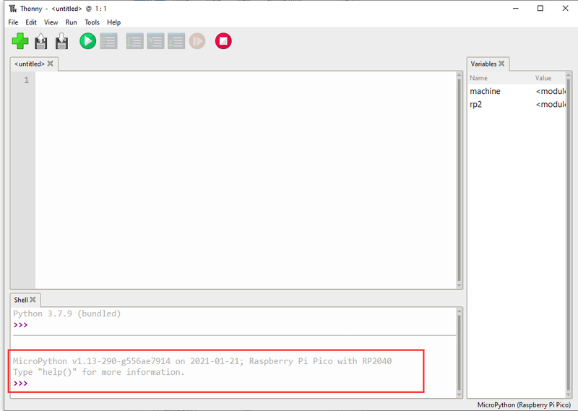Screen dimensions: 578x411
Task: Select the Shell tab
Action: [x=21, y=300]
